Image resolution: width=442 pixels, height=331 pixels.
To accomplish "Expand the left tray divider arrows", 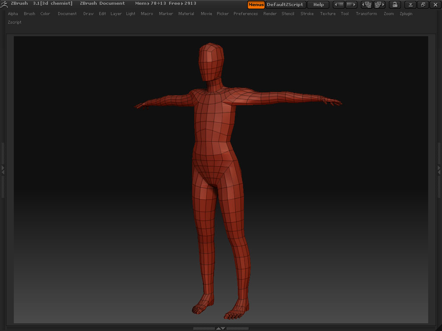I will pyautogui.click(x=3, y=170).
